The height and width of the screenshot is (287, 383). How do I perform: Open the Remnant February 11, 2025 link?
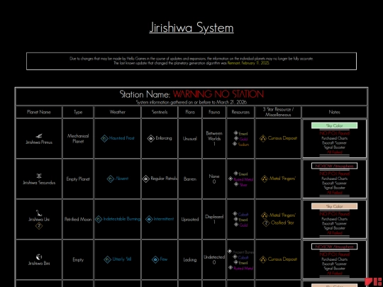pyautogui.click(x=248, y=63)
